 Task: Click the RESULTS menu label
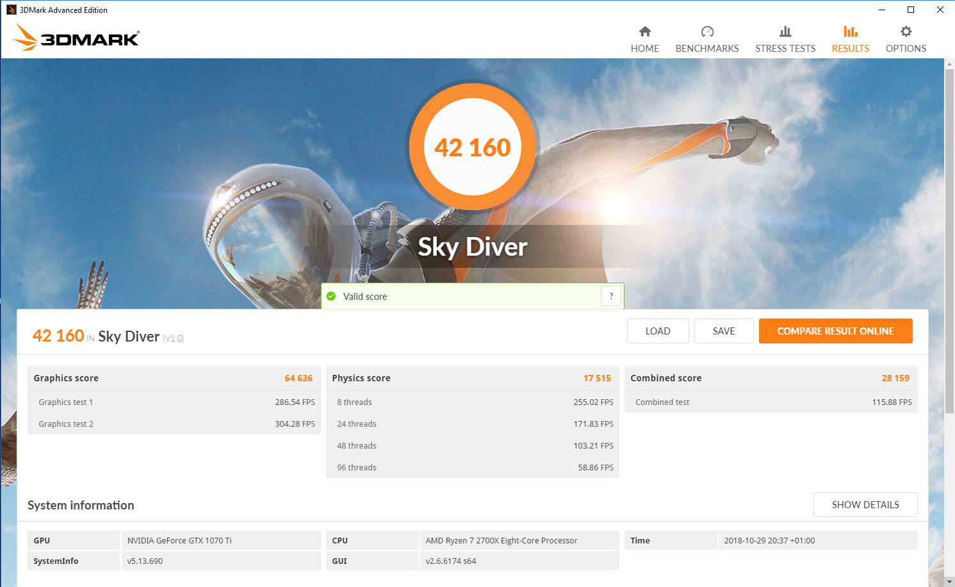tap(851, 49)
